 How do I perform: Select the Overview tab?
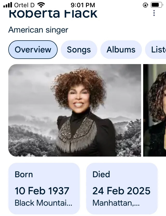click(x=33, y=50)
